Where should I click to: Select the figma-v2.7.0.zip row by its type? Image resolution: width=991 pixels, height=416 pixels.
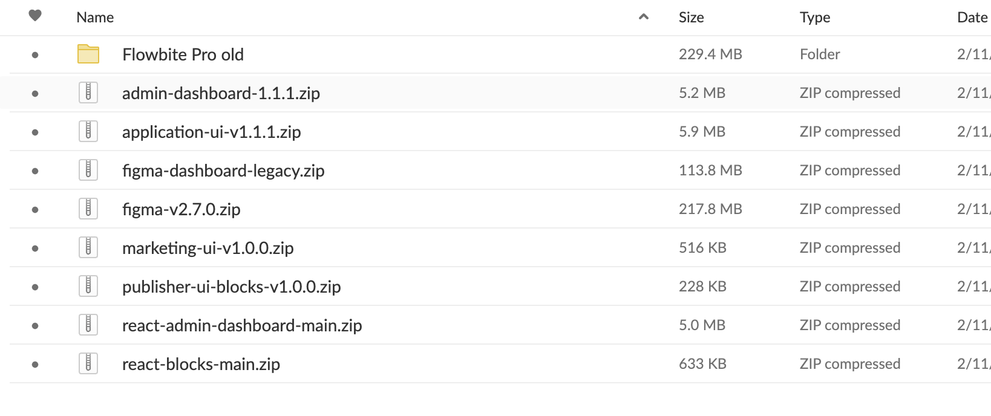coord(850,209)
